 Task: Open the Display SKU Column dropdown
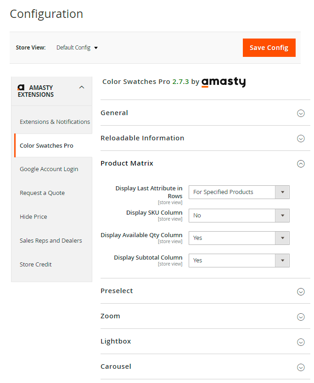[x=239, y=216]
